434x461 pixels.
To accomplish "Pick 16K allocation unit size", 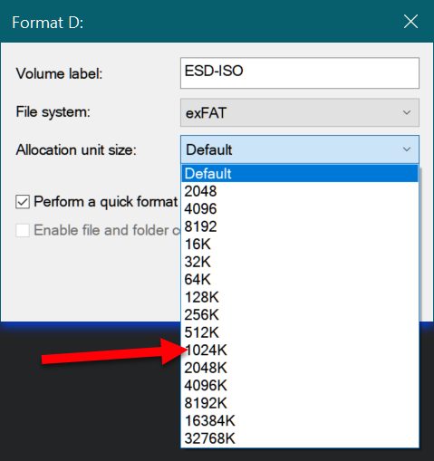I will pos(300,244).
